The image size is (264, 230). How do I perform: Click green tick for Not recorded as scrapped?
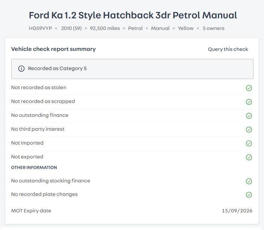(249, 102)
